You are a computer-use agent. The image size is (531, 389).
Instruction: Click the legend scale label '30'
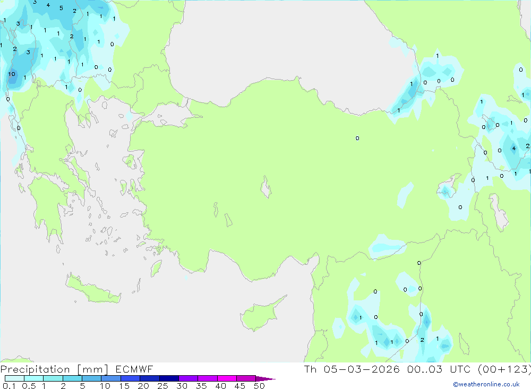click(182, 386)
